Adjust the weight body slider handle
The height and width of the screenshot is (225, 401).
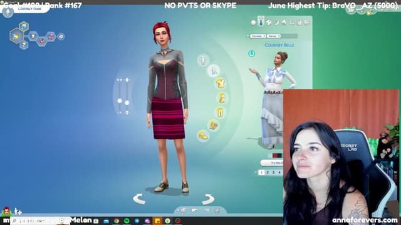click(x=127, y=102)
